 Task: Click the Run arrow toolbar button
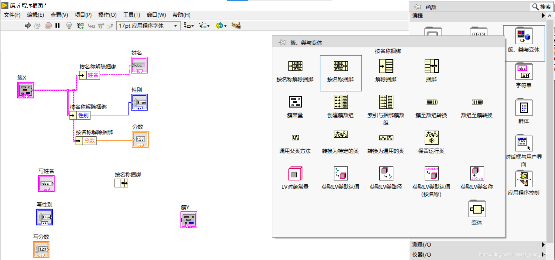(x=28, y=26)
